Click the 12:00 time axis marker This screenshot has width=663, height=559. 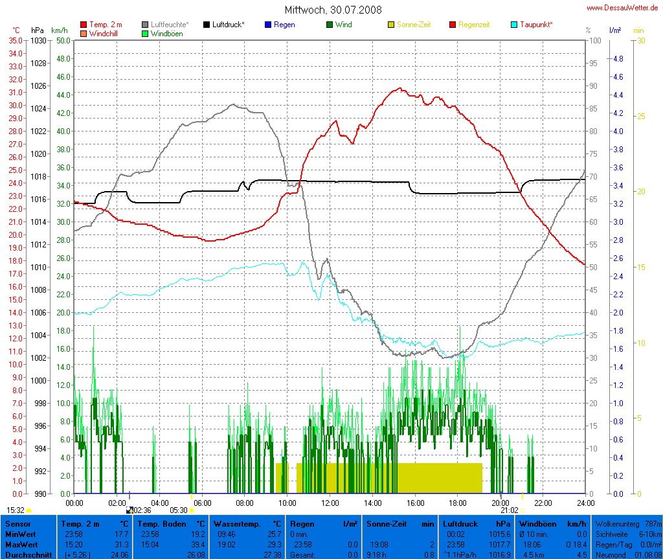[330, 502]
